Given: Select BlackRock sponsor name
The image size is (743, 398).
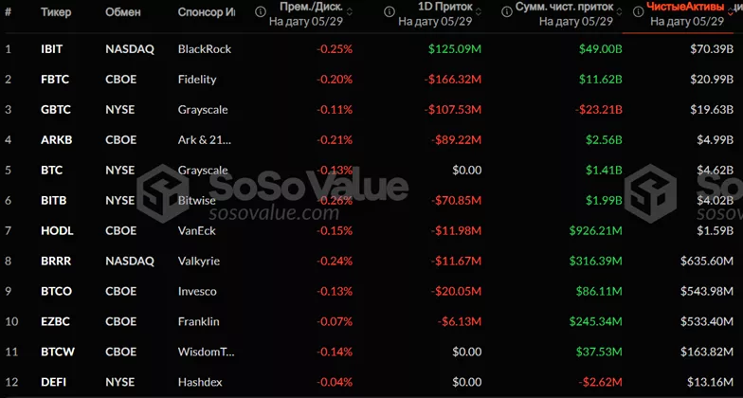Looking at the screenshot, I should [204, 49].
